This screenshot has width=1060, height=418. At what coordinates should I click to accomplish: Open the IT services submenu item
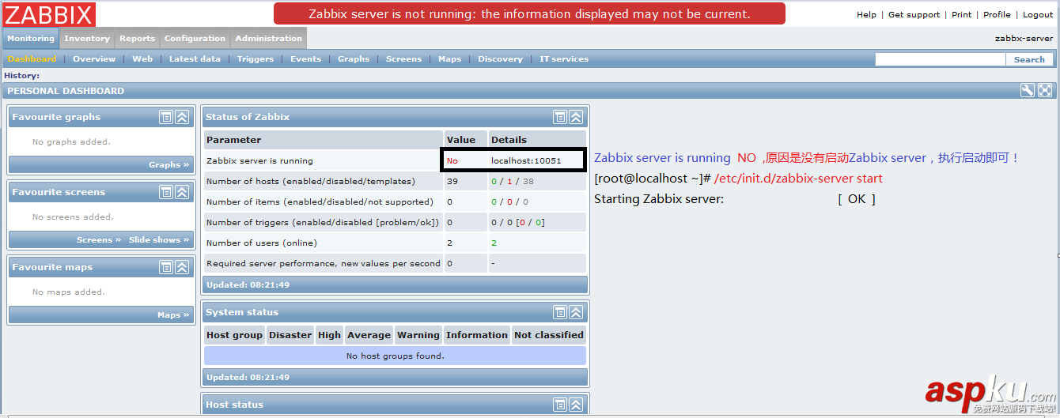click(564, 59)
